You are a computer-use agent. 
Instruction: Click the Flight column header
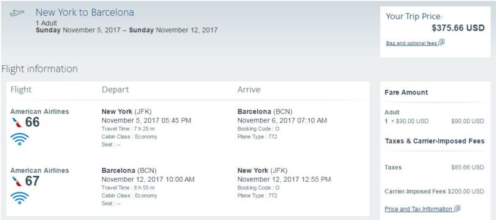[x=21, y=90]
